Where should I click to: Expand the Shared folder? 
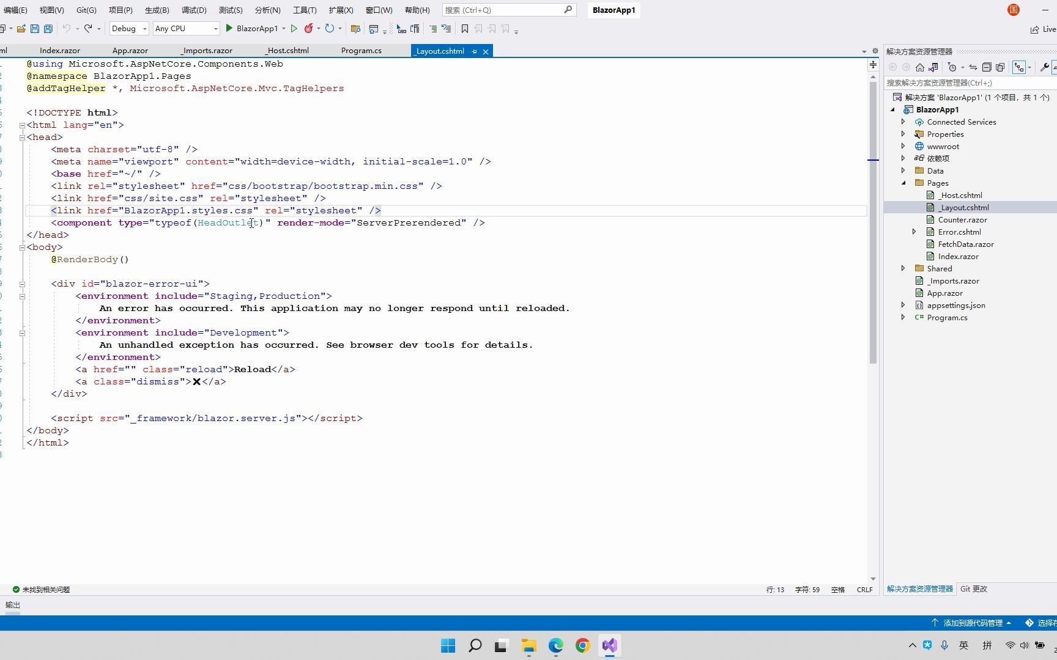pos(903,268)
